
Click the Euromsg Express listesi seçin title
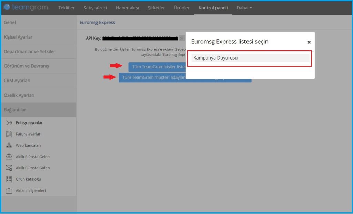[230, 42]
